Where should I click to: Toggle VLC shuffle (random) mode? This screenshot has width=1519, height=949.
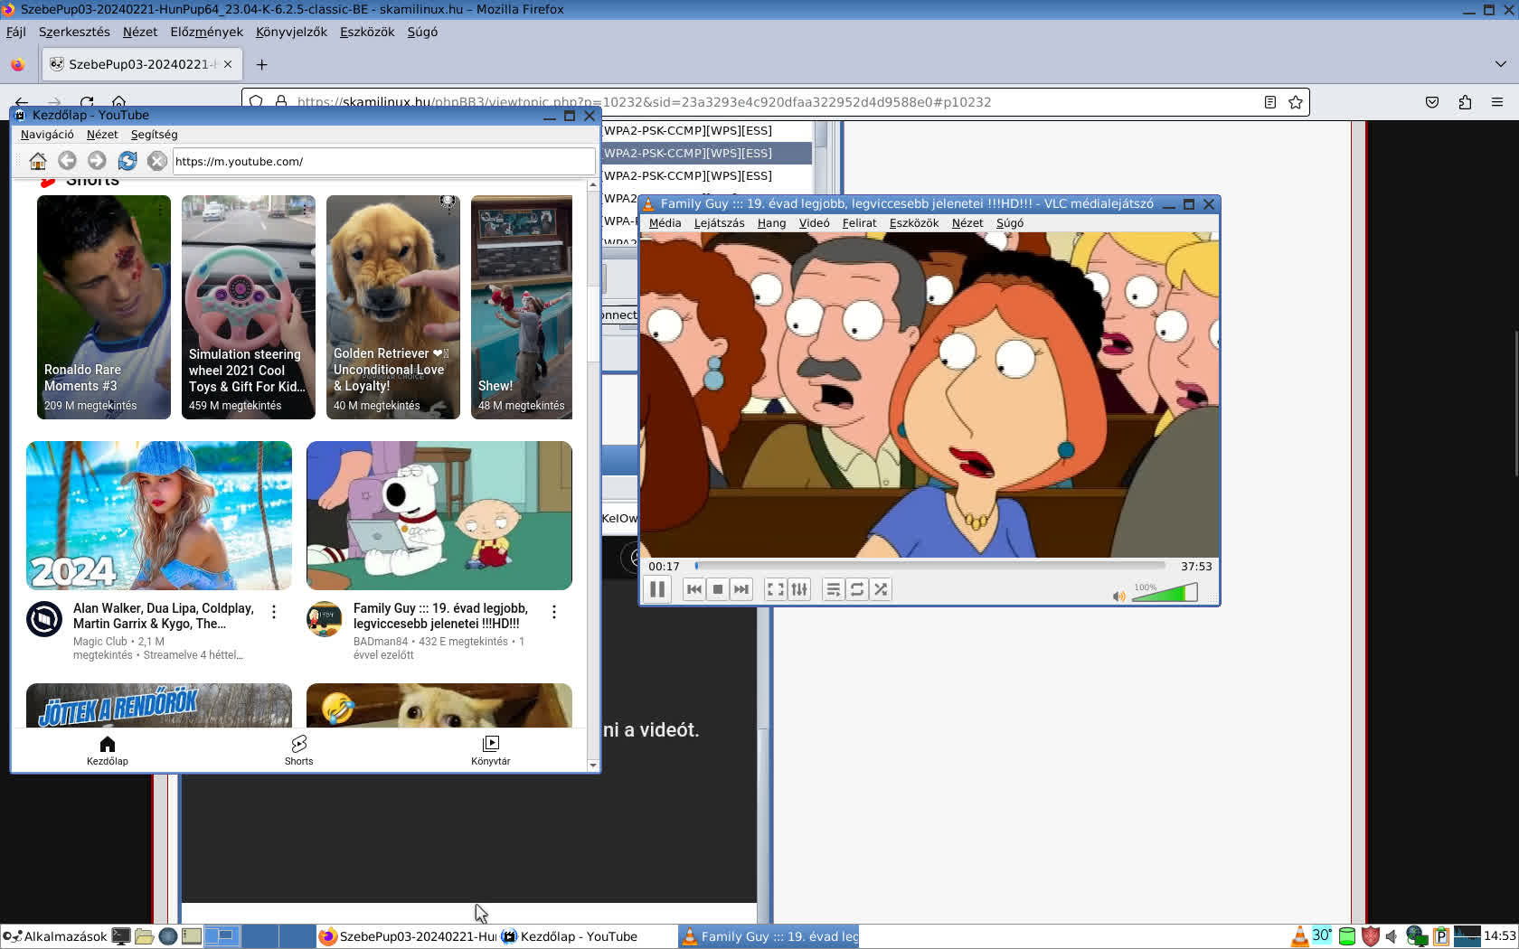pos(881,589)
